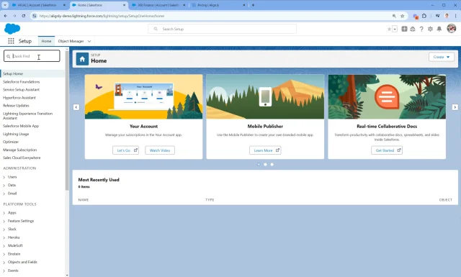Open the notifications bell icon
The width and height of the screenshot is (461, 277).
(439, 29)
